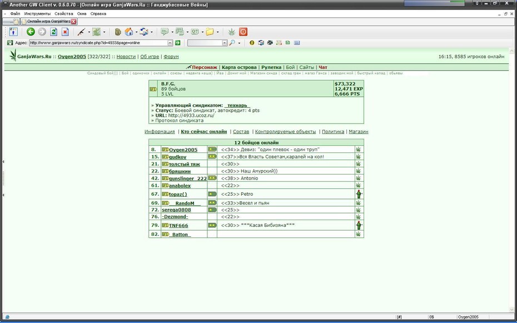
Task: Stop page loading with the red X page icon
Action: [65, 32]
